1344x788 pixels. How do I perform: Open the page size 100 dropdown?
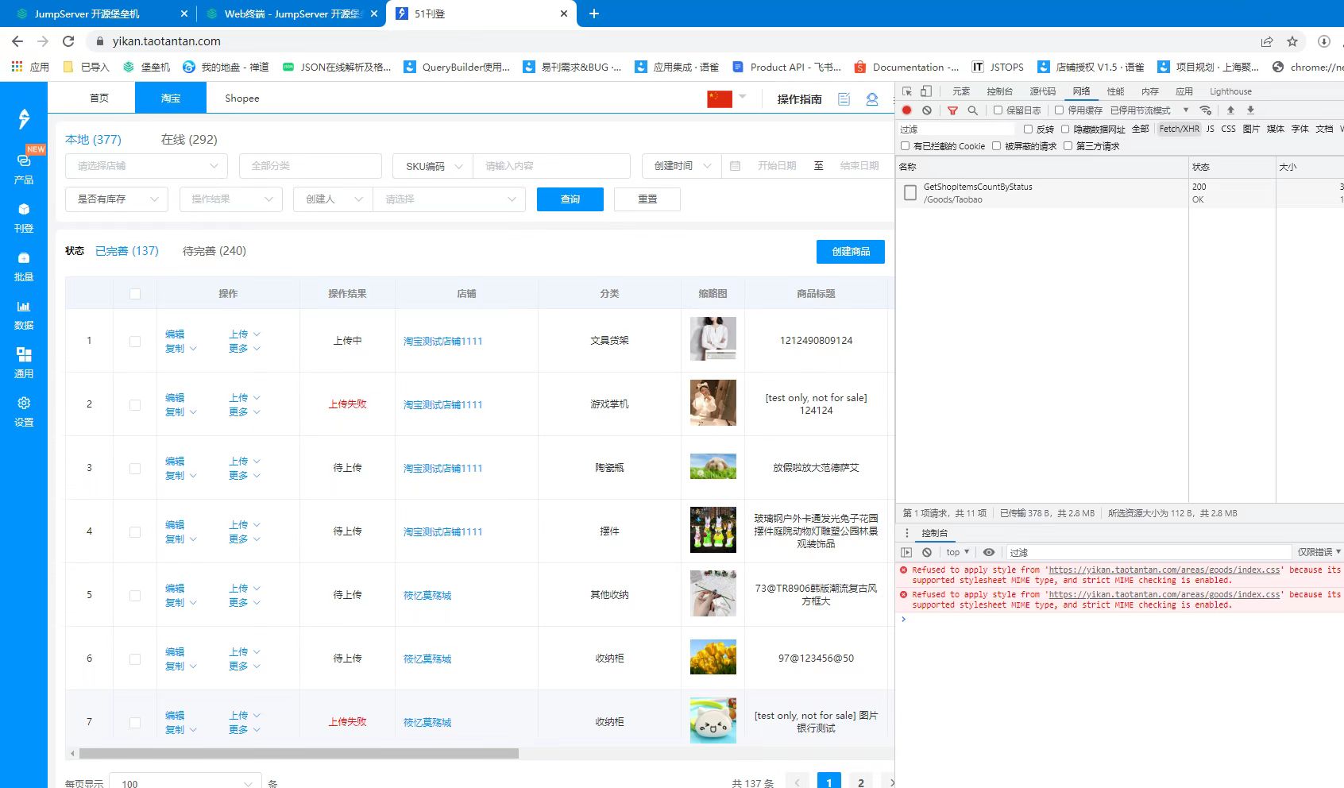186,783
